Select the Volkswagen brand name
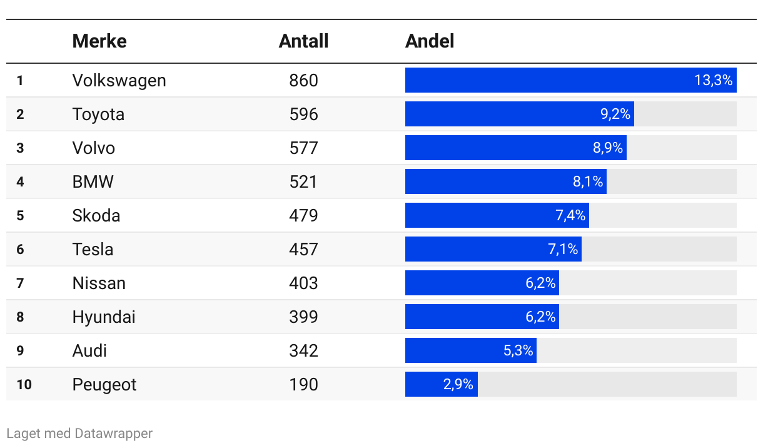This screenshot has width=763, height=448. click(x=119, y=81)
